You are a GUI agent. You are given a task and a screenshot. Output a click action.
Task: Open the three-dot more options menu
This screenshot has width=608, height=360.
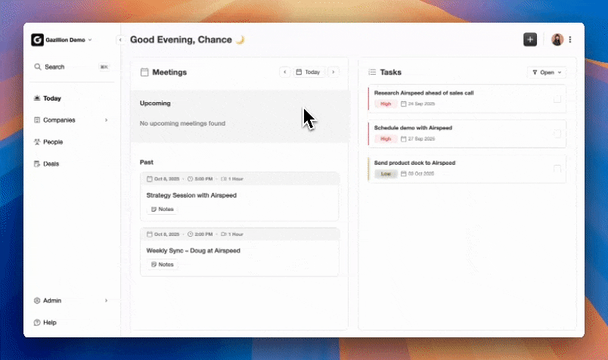coord(570,39)
